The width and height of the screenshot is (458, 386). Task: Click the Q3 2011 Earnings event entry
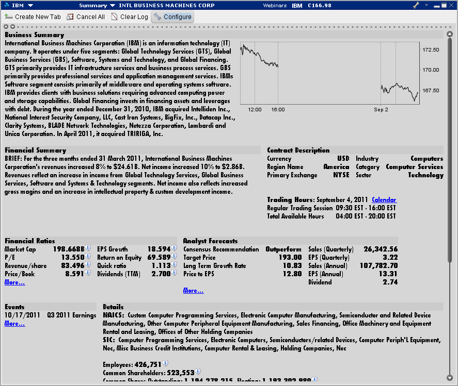pyautogui.click(x=72, y=315)
